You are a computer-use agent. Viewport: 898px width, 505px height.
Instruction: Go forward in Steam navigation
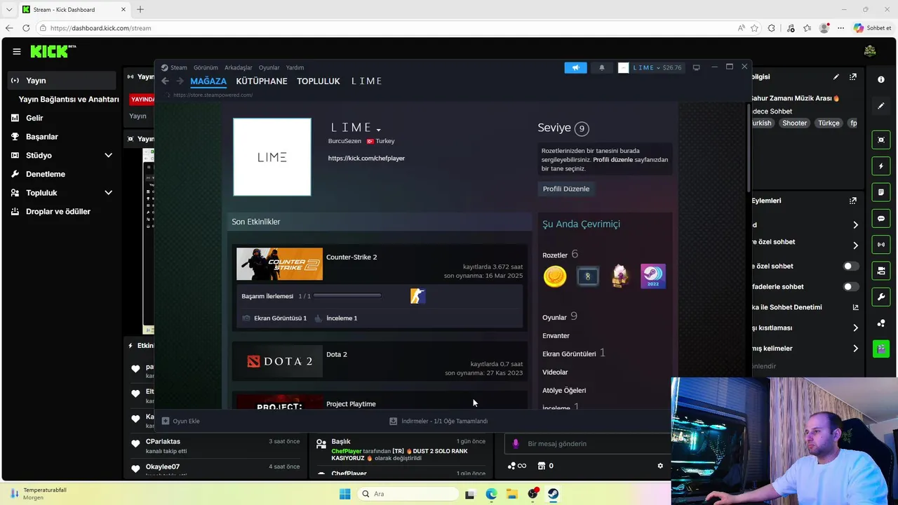(x=180, y=81)
